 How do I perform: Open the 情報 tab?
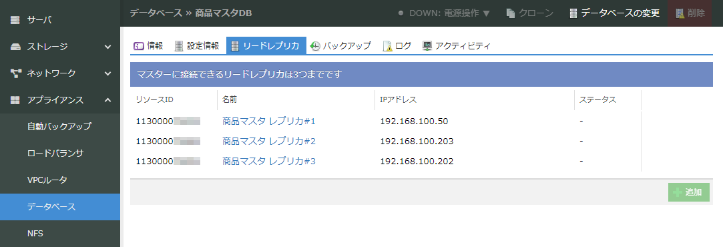tap(148, 46)
